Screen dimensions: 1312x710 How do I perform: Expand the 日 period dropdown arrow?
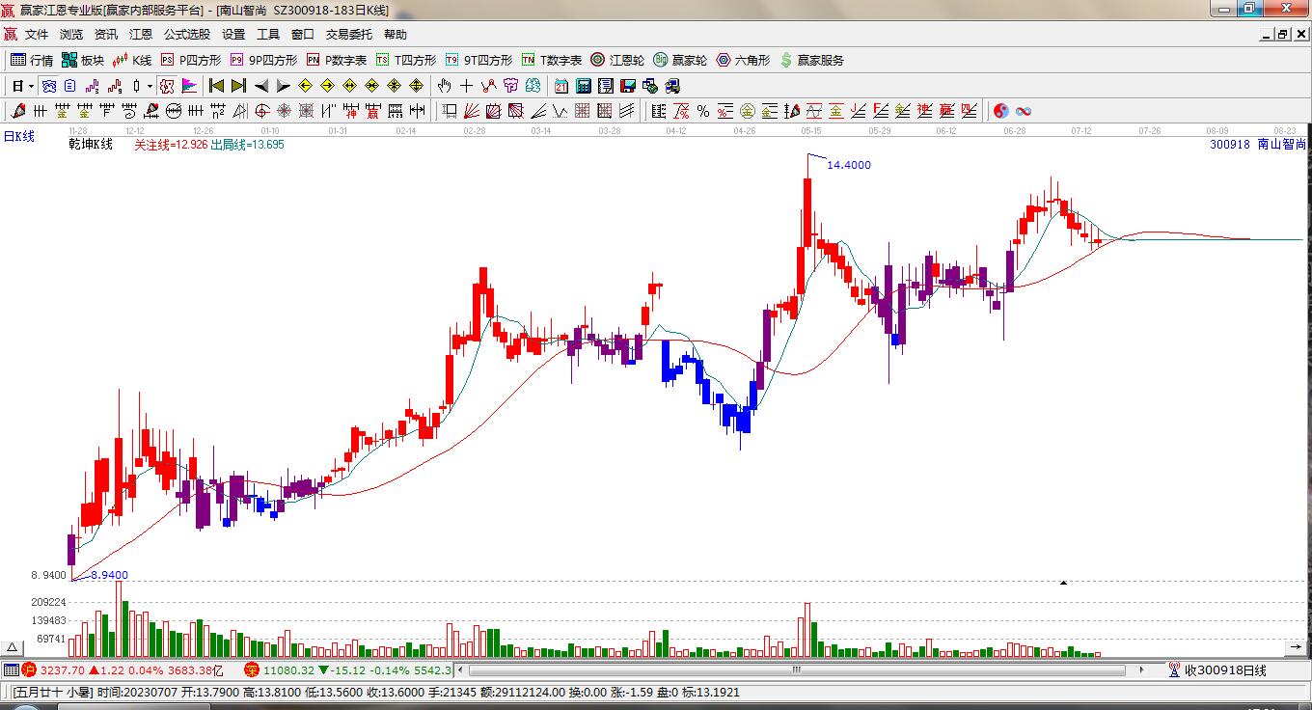click(x=31, y=86)
